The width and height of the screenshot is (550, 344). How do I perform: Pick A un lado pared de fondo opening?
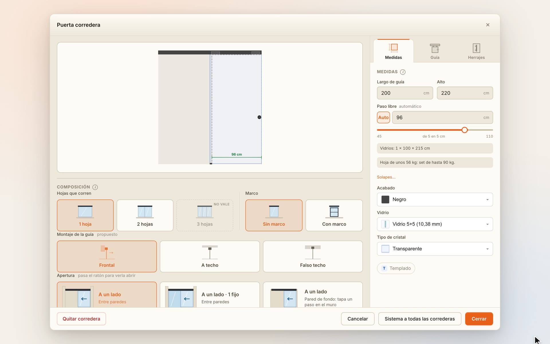click(313, 295)
